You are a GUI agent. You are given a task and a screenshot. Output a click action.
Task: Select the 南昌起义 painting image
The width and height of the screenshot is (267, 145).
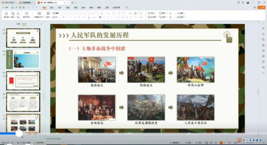97,70
